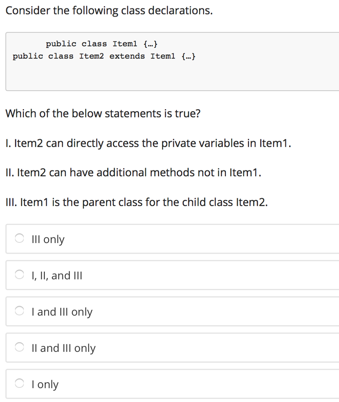Click the "I and III only" label text
This screenshot has width=339, height=402.
point(62,312)
